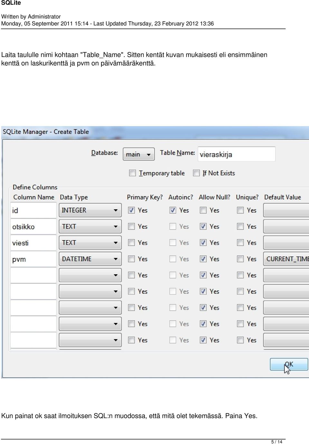Check Unique for the viesti row
This screenshot has height=444, width=309.
pos(240,242)
